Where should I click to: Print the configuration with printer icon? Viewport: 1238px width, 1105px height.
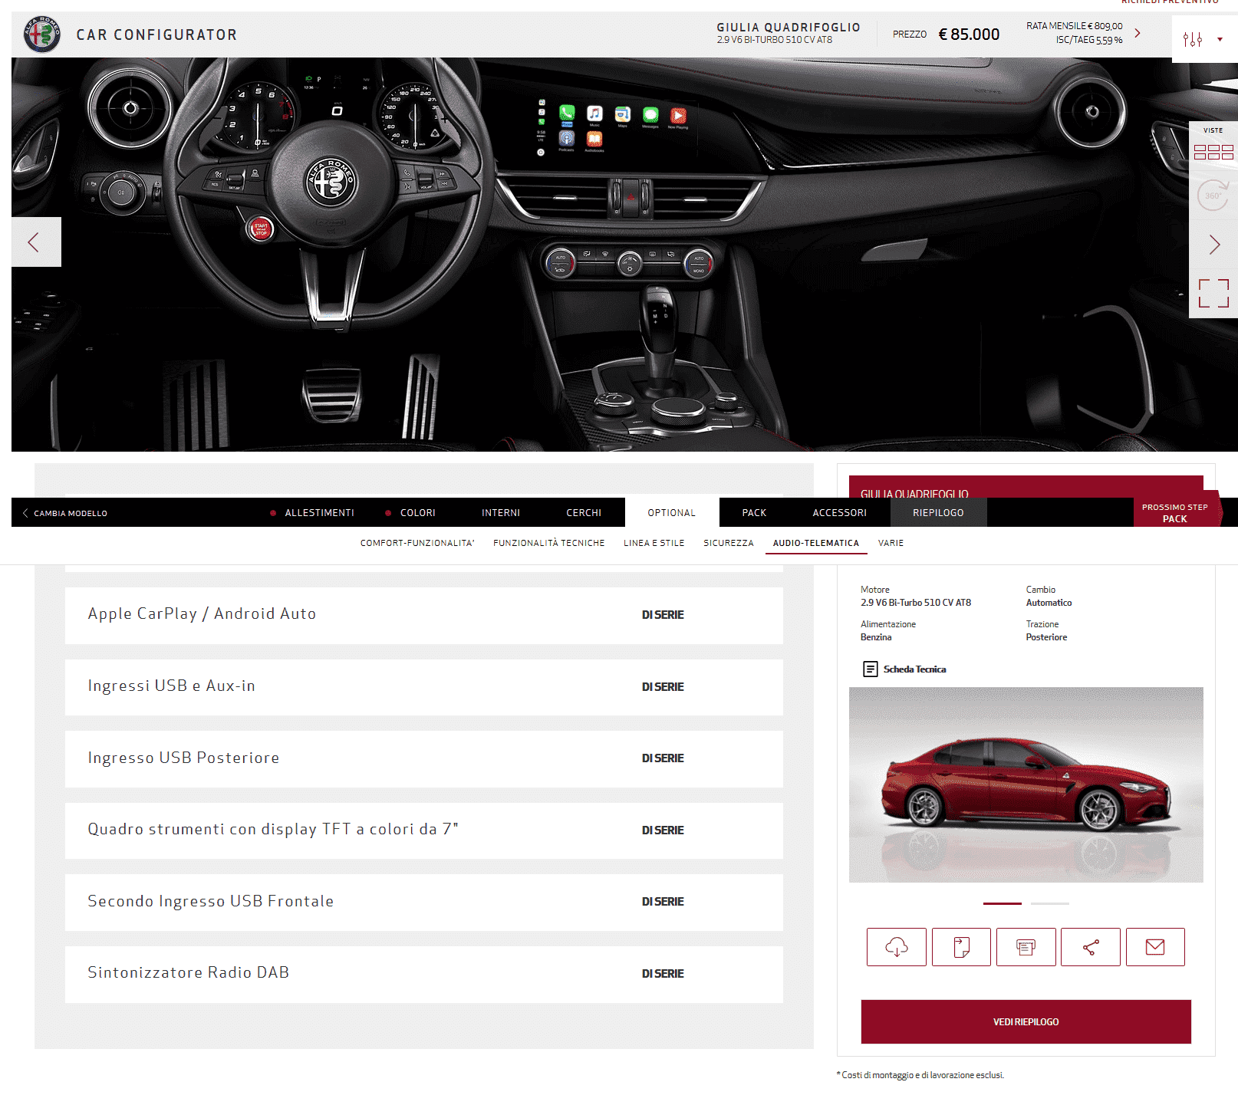[1026, 947]
